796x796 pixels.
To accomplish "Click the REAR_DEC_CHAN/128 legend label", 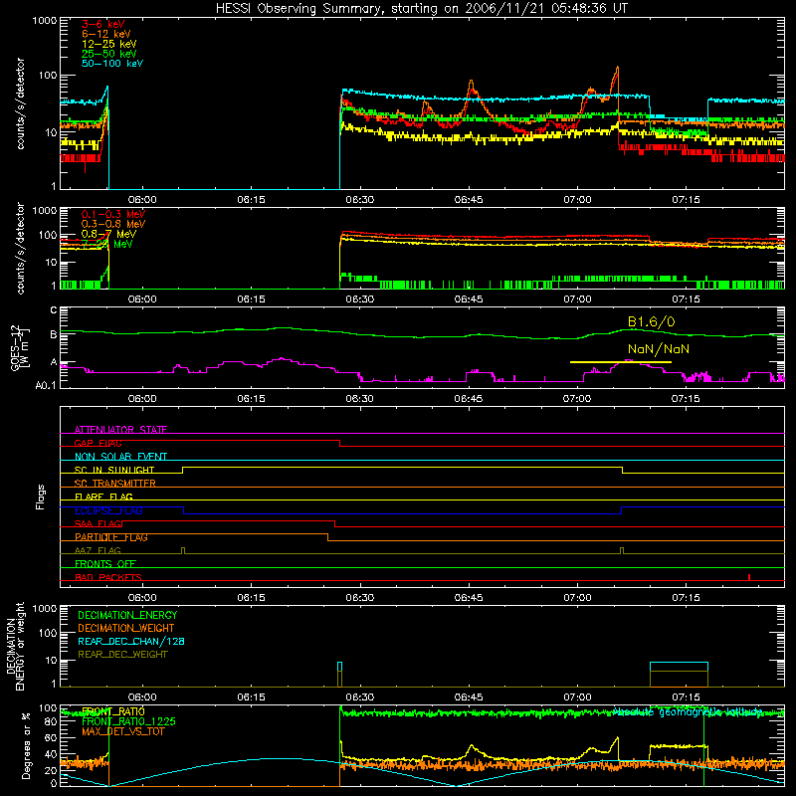I will (x=131, y=641).
